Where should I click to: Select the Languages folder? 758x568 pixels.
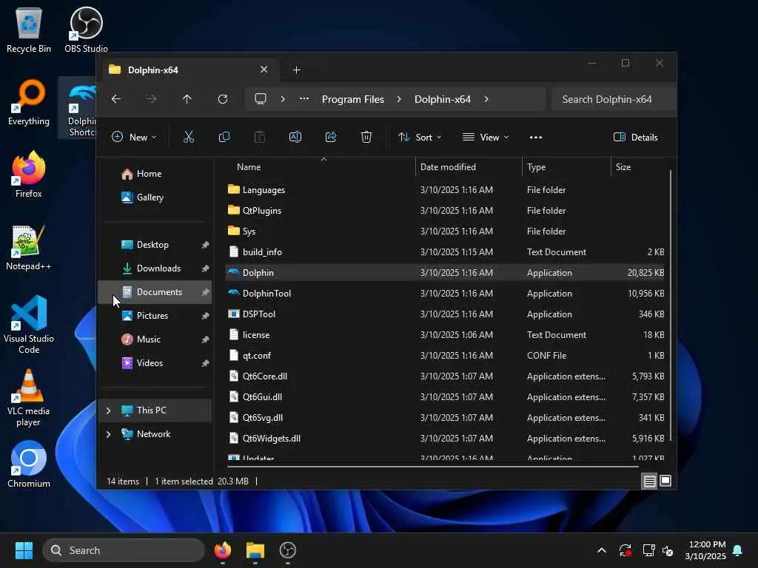(x=445, y=190)
